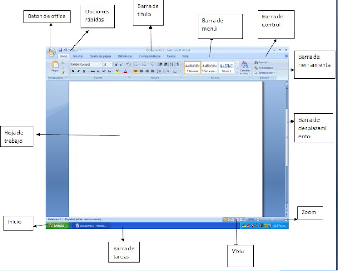Apply subscript x₂ formatting
The image size is (338, 271).
click(x=98, y=71)
